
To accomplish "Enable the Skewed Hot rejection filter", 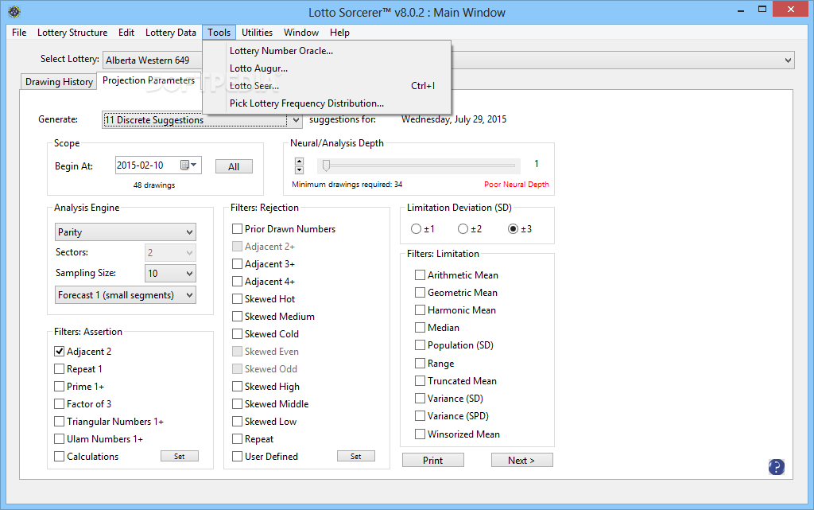I will click(x=237, y=299).
